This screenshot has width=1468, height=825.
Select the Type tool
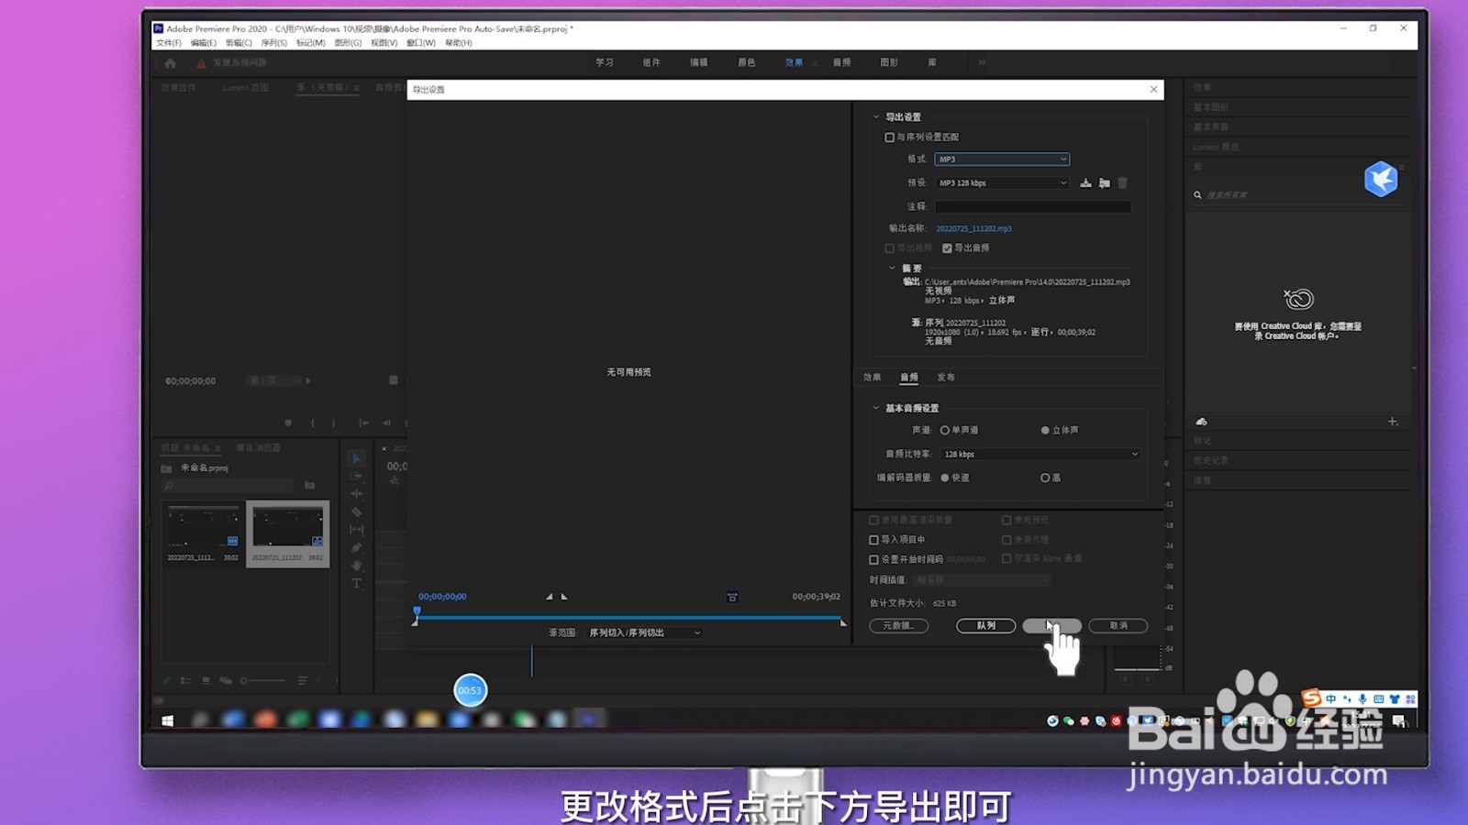(x=357, y=579)
